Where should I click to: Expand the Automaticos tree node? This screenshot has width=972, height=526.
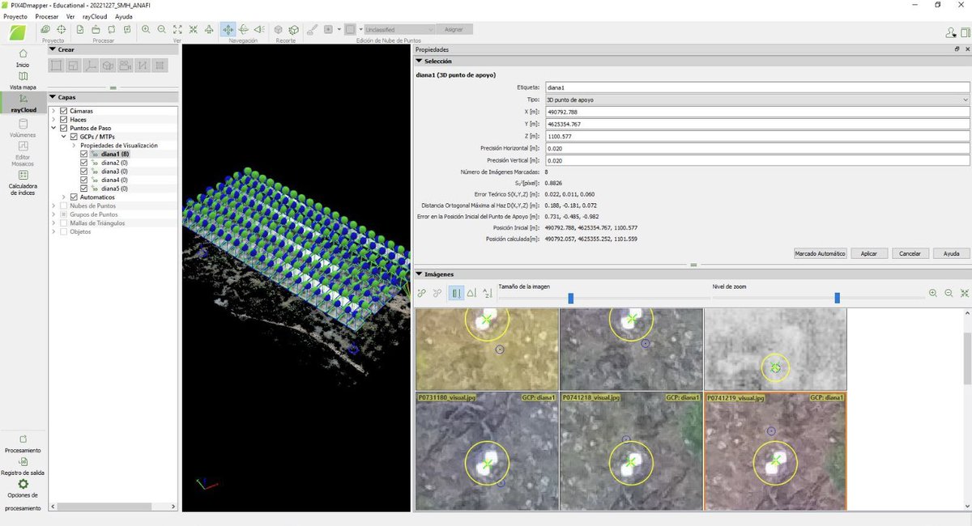(64, 197)
